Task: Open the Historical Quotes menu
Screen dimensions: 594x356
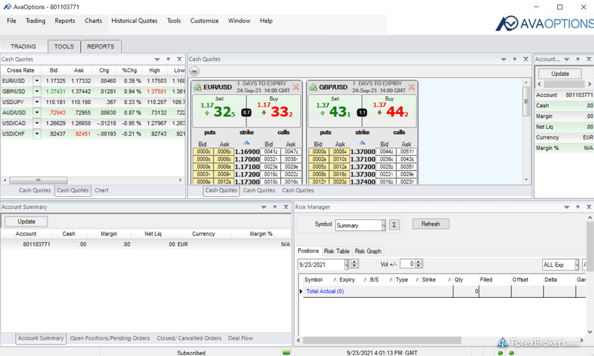Action: (134, 21)
